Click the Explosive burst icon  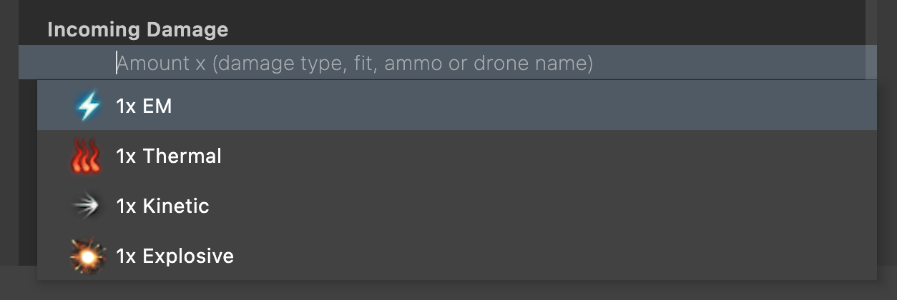tap(87, 256)
